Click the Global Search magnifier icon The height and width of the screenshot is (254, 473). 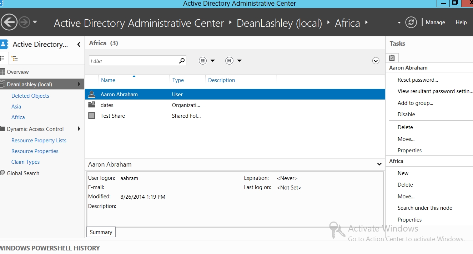pos(2,173)
